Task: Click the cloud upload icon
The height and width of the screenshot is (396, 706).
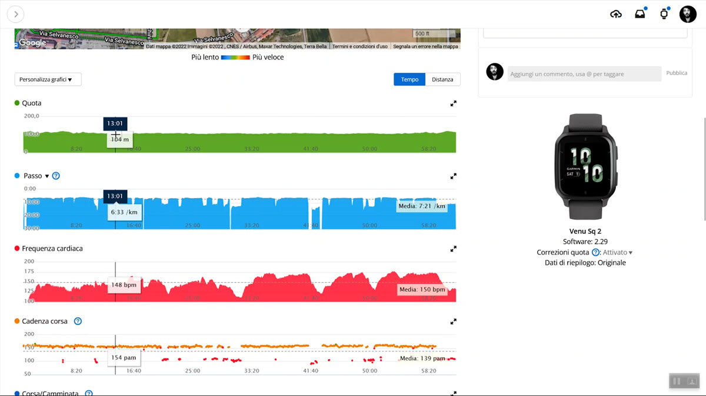Action: [x=616, y=14]
